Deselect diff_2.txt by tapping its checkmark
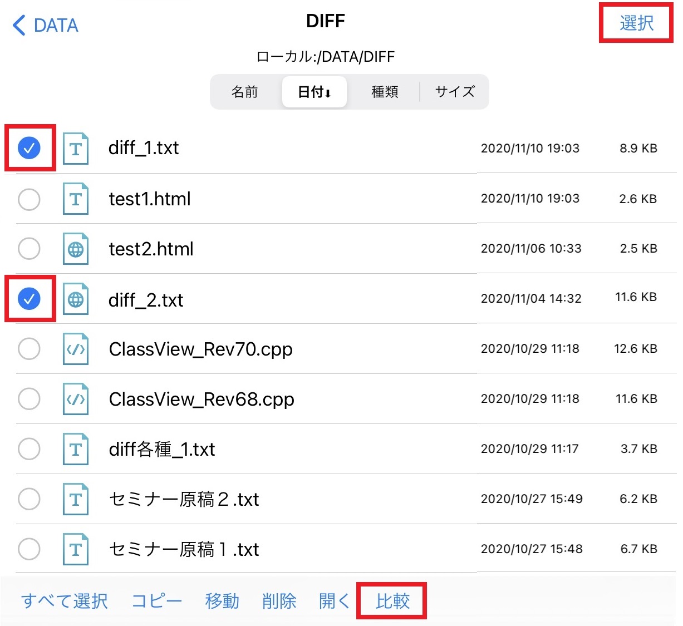 tap(30, 299)
